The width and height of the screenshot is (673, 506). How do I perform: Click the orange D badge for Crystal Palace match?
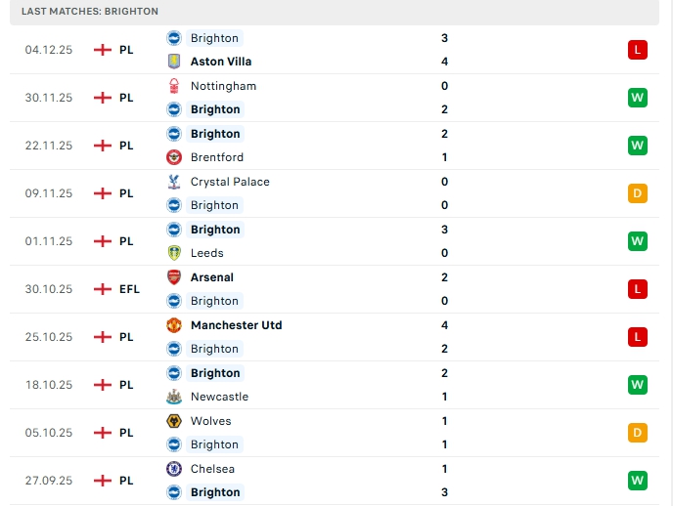pos(638,192)
